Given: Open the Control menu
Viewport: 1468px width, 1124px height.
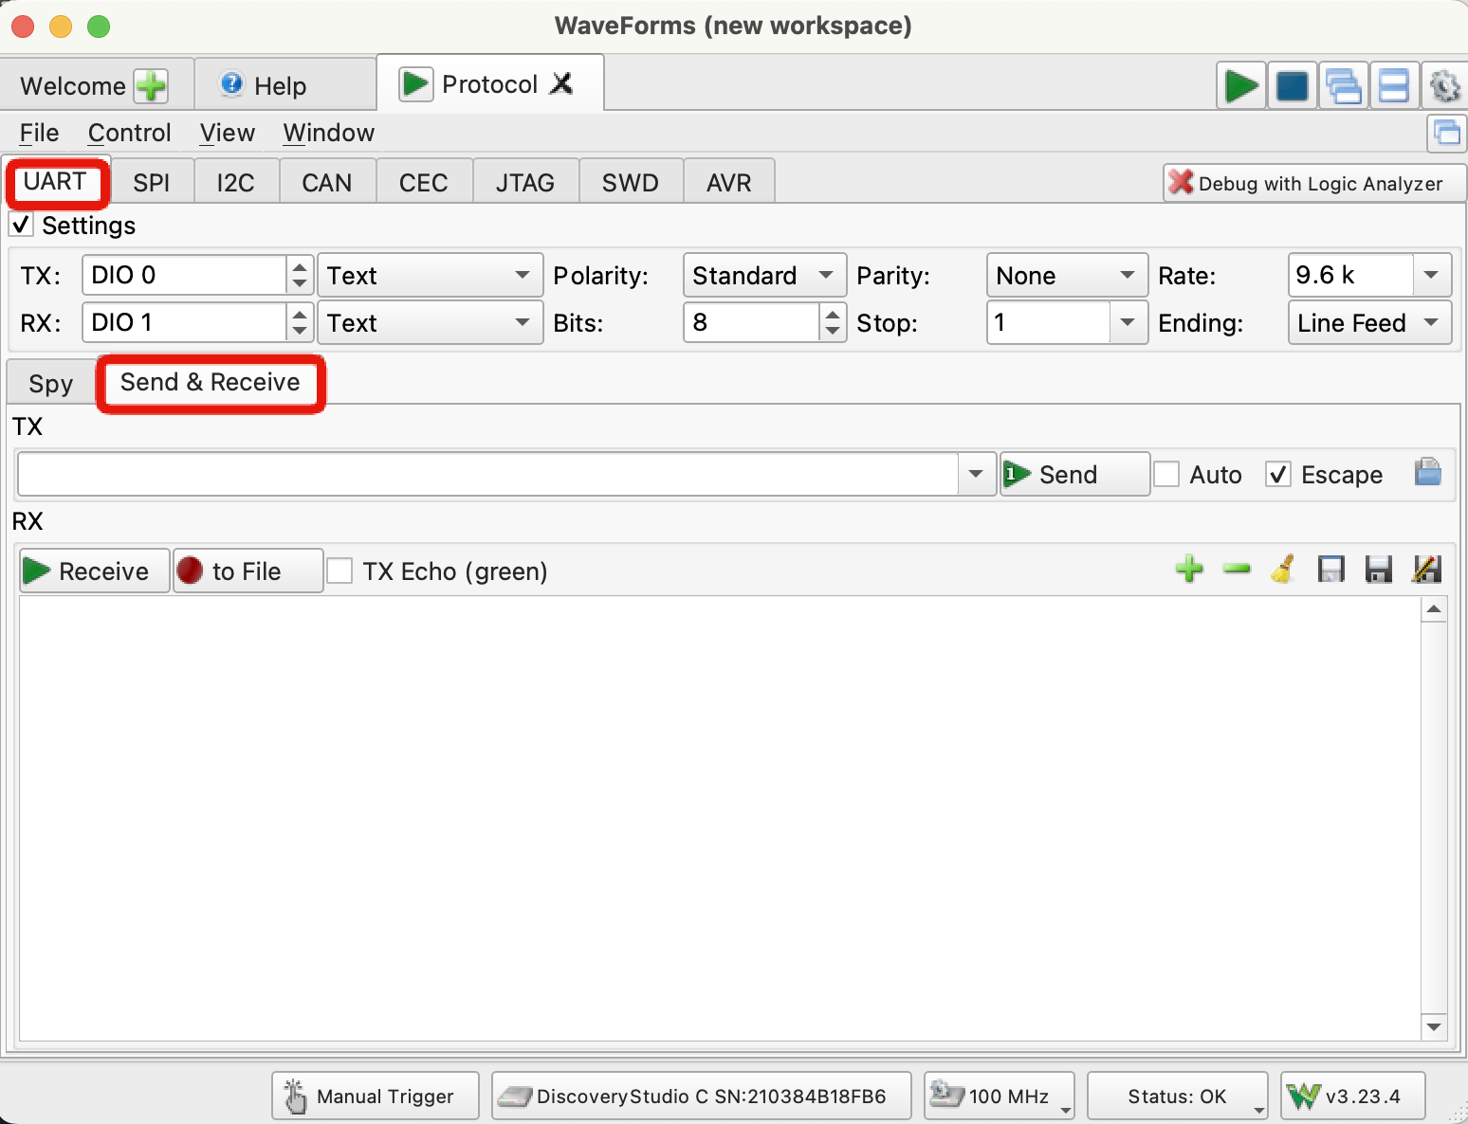Looking at the screenshot, I should (130, 133).
